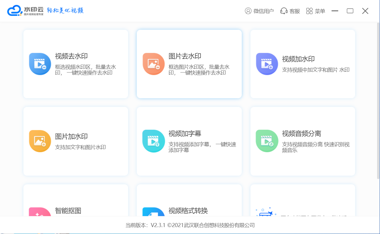Viewport: 380px width, 234px height.
Task: Click the green 视频音频分离 icon
Action: [267, 141]
